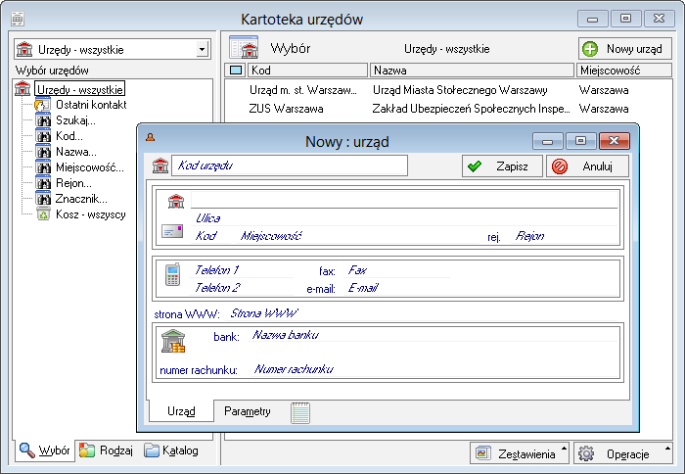685x474 pixels.
Task: Maximize the Nowy : urząd dialog
Action: point(580,141)
